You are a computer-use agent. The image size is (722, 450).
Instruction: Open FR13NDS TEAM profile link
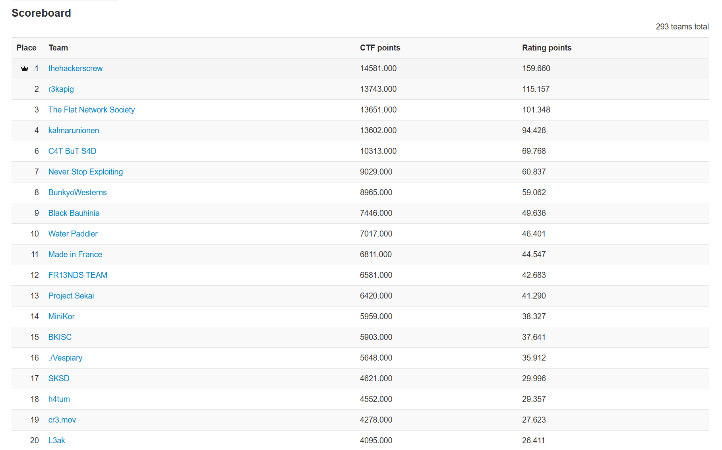(77, 275)
